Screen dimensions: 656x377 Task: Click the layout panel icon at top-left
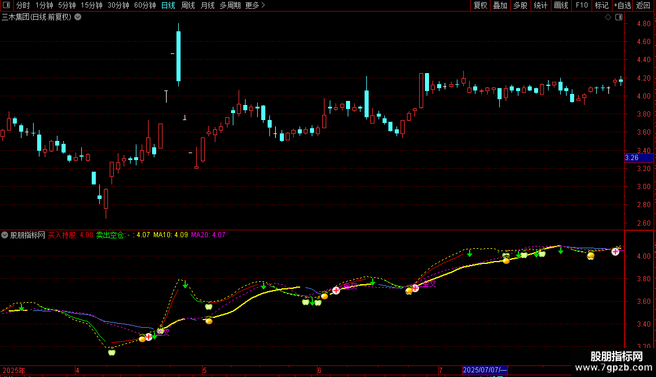click(x=6, y=5)
